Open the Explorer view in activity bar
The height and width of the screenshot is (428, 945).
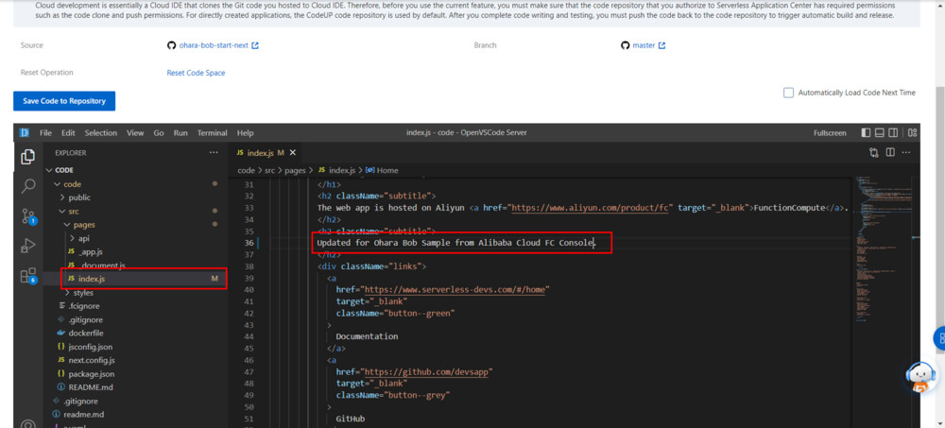click(28, 157)
